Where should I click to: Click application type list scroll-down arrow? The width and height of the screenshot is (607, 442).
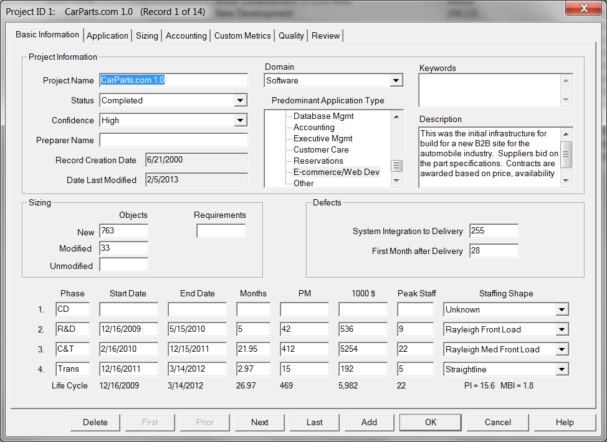[396, 181]
